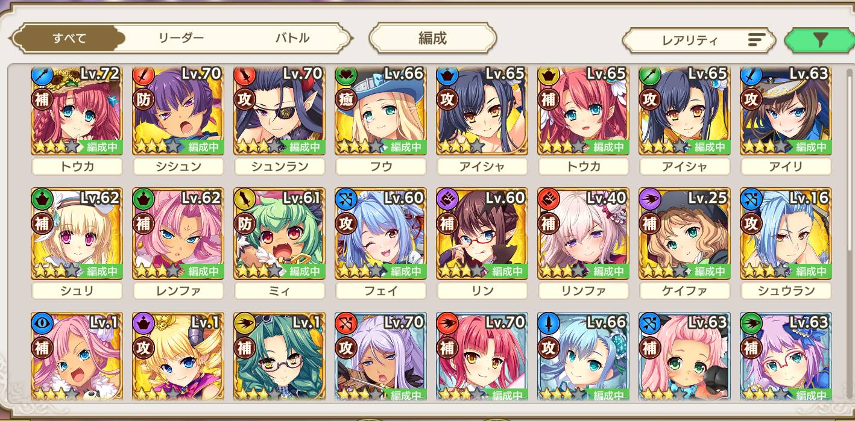Switch to the バトル tab

coord(292,39)
